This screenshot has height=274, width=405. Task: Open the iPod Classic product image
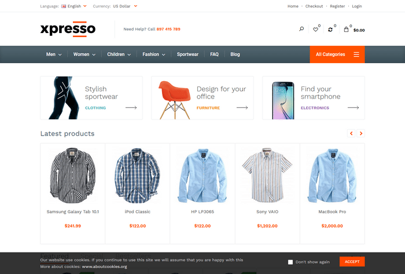click(x=138, y=176)
